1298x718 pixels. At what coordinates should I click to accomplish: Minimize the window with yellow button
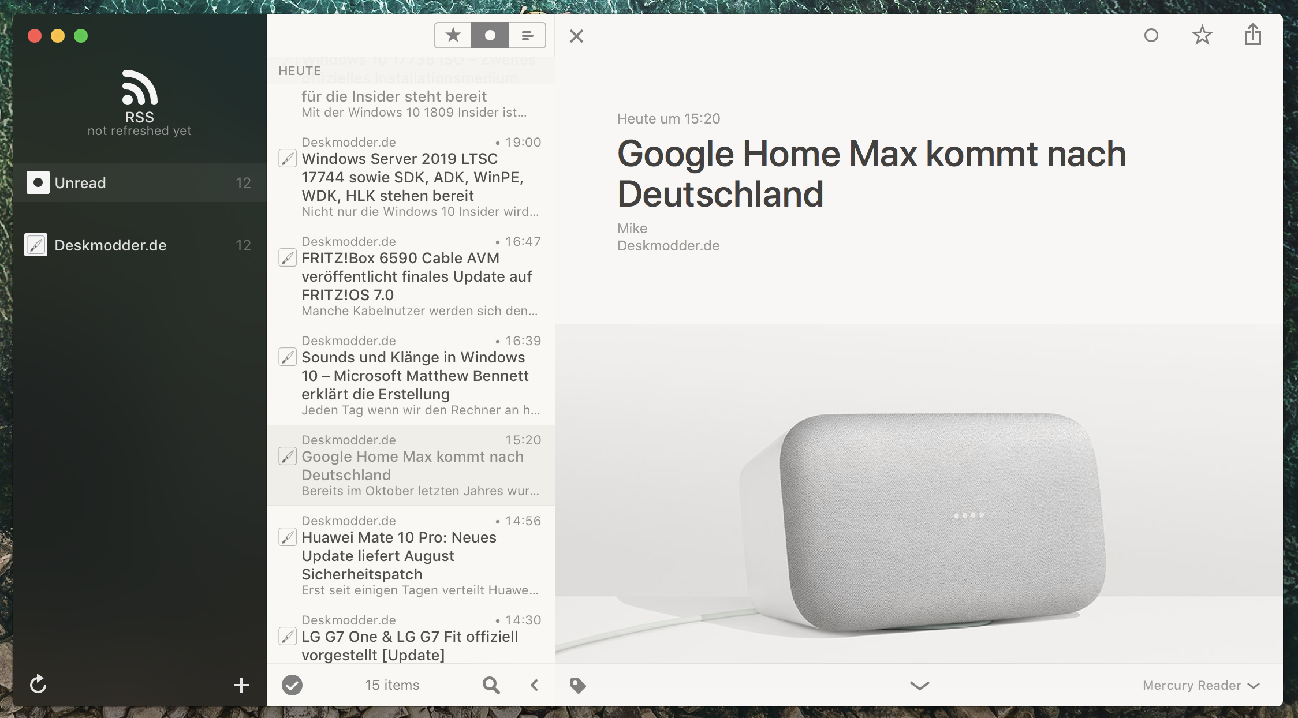coord(58,36)
